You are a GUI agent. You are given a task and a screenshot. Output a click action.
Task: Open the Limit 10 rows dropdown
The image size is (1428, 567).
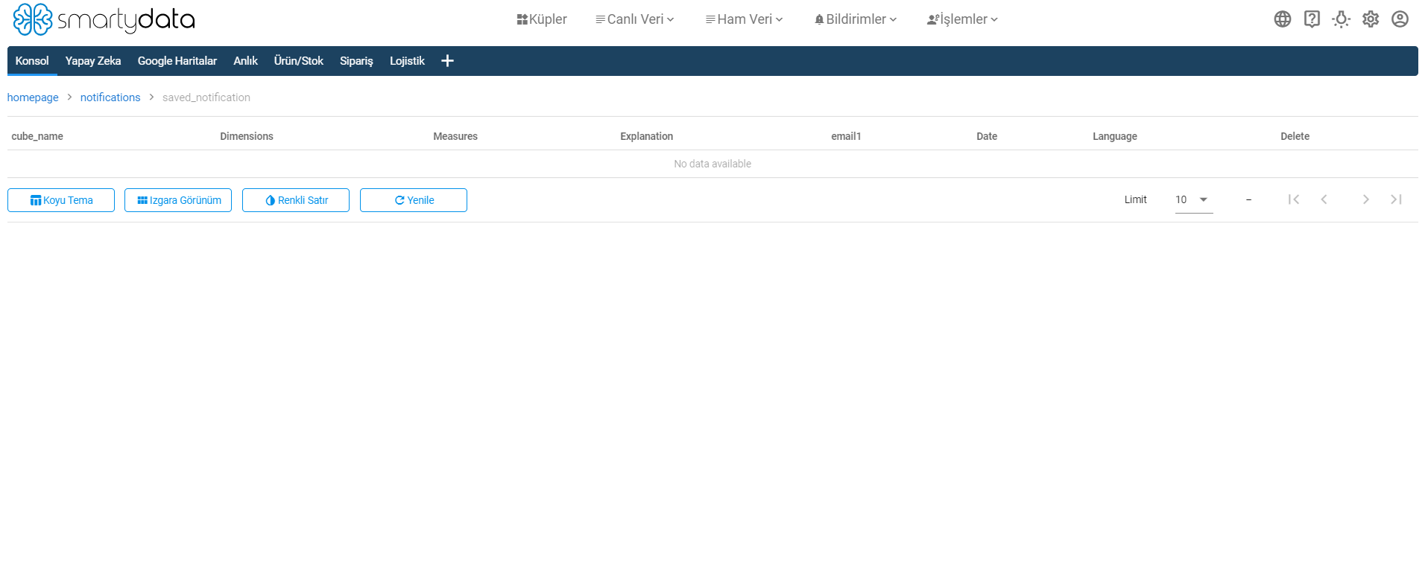point(1194,199)
